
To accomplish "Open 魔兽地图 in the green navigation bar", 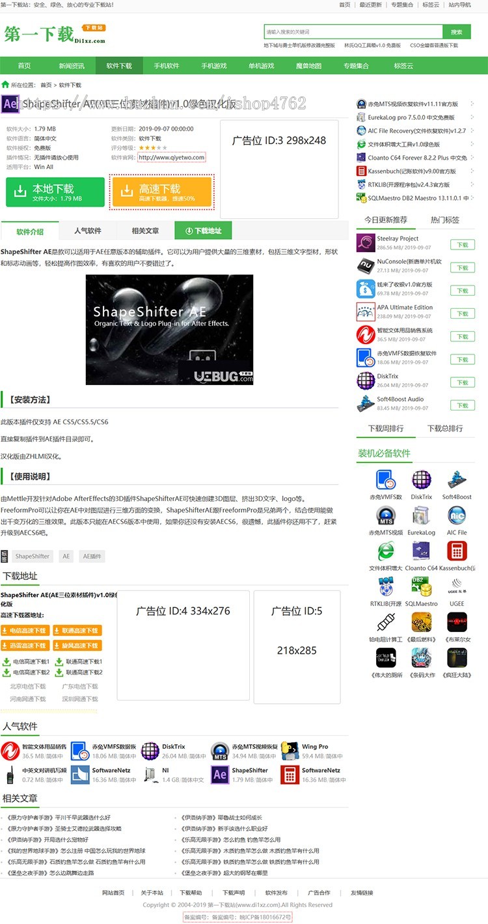I will pos(308,66).
